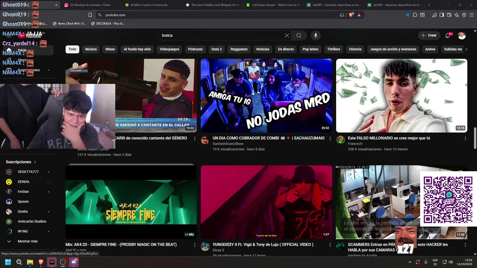This screenshot has width=477, height=268.
Task: Open the cast screen icon in address bar
Action: pos(342,15)
